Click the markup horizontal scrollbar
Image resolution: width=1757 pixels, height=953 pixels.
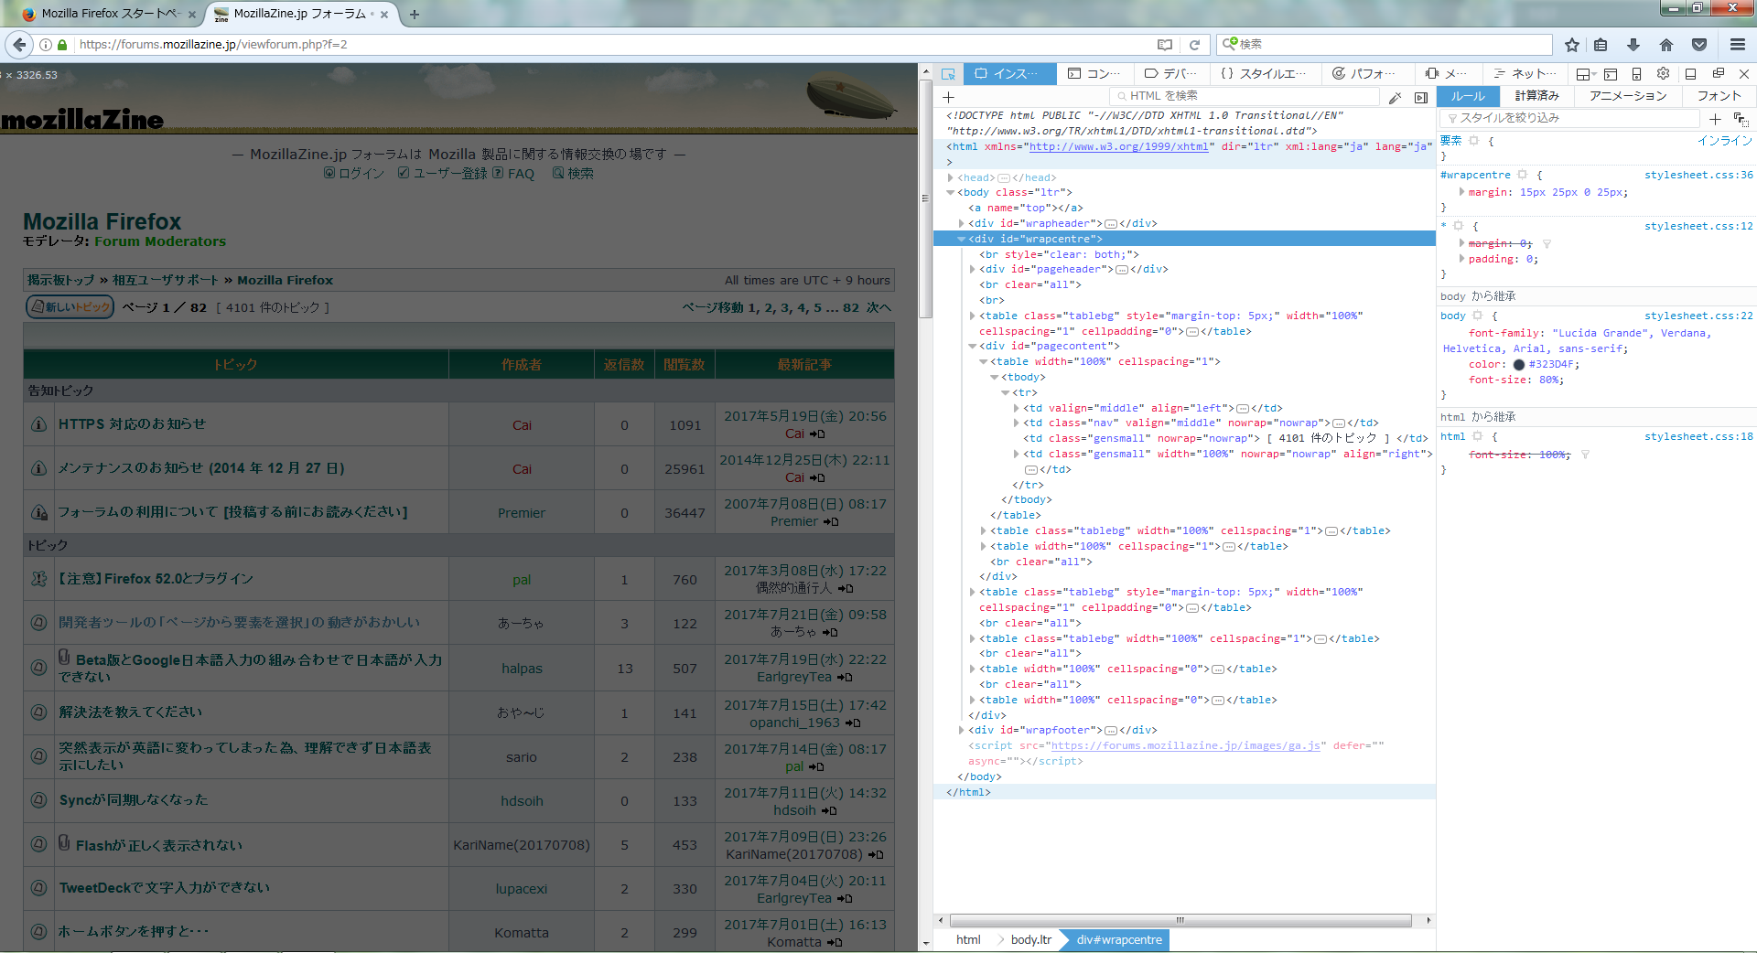click(1180, 920)
